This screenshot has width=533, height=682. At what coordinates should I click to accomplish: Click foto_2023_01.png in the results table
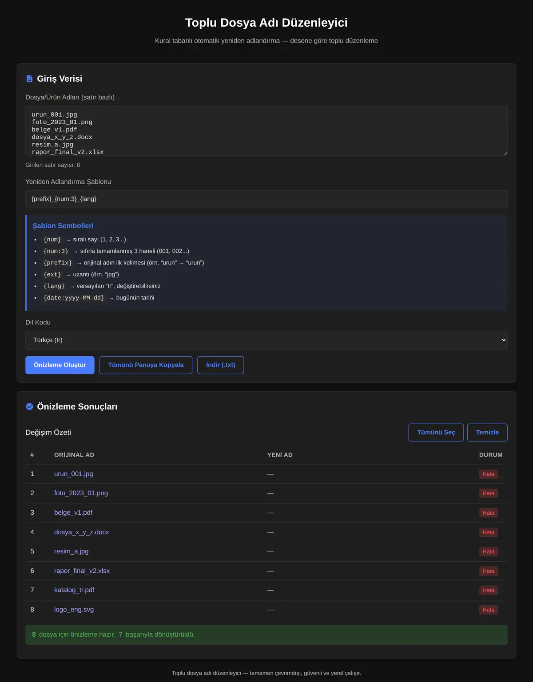pos(81,493)
